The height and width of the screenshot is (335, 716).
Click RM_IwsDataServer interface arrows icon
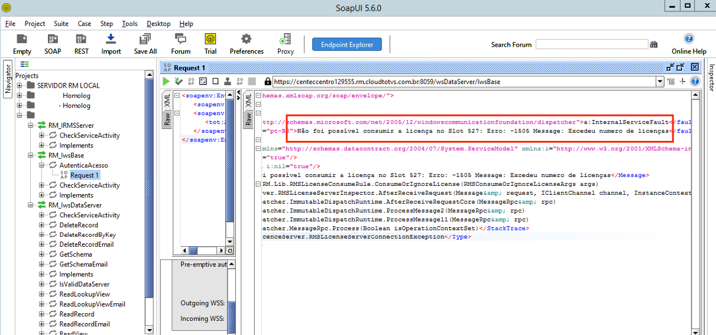[41, 205]
